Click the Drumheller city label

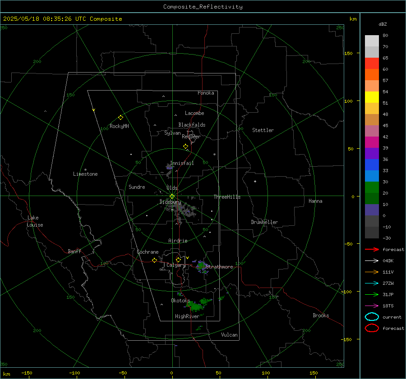(264, 222)
